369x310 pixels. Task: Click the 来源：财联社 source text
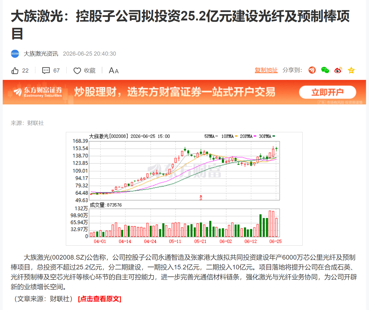point(27,123)
